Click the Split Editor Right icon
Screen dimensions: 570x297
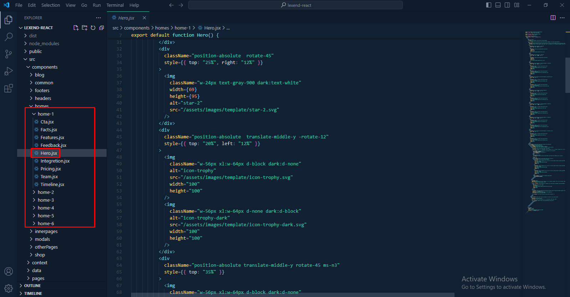point(553,18)
